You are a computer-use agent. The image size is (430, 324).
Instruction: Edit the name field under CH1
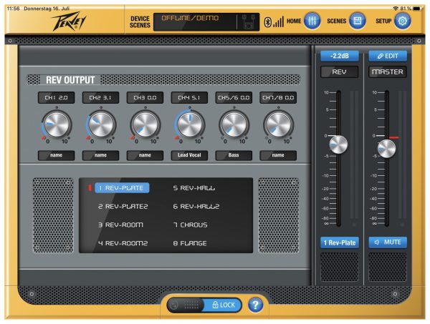[x=56, y=155]
